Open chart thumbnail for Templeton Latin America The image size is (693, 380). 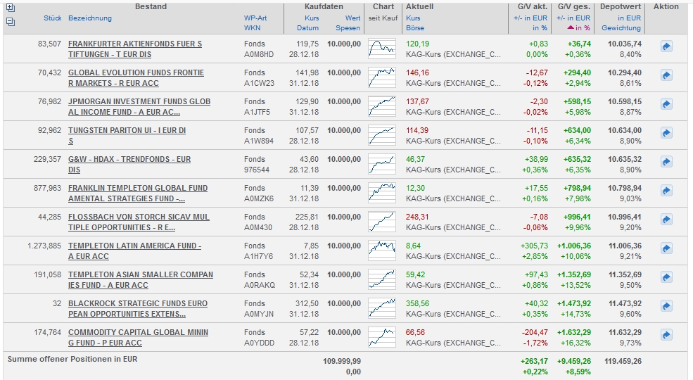pos(383,248)
